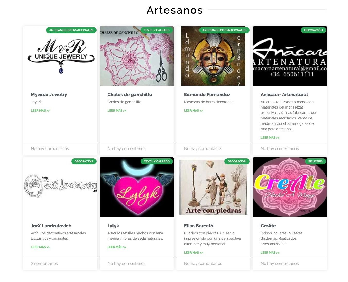This screenshot has width=348, height=282.
Task: Select Decoración tag on Anácara card
Action: tap(313, 30)
